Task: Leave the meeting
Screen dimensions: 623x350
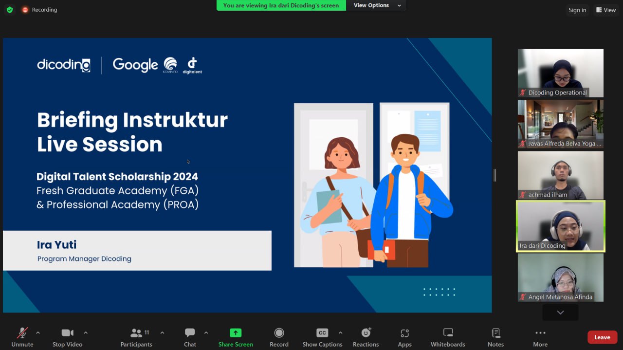Action: pyautogui.click(x=602, y=337)
